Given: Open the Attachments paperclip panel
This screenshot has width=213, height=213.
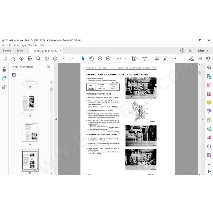Looking at the screenshot, I should point(4,87).
